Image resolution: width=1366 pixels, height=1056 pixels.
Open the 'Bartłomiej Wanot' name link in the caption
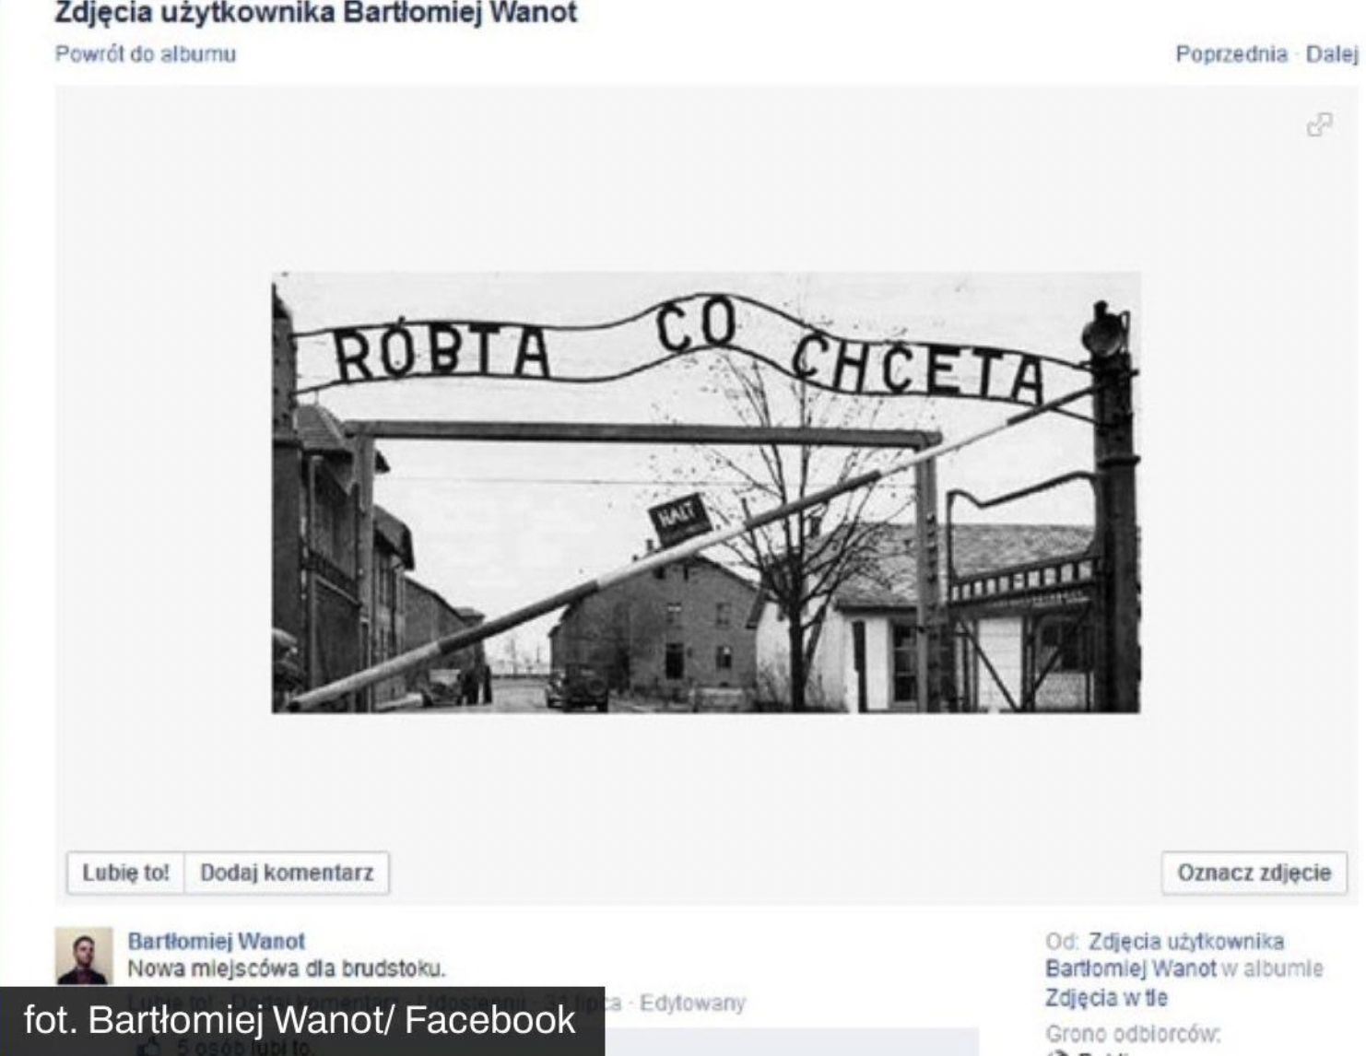[216, 941]
